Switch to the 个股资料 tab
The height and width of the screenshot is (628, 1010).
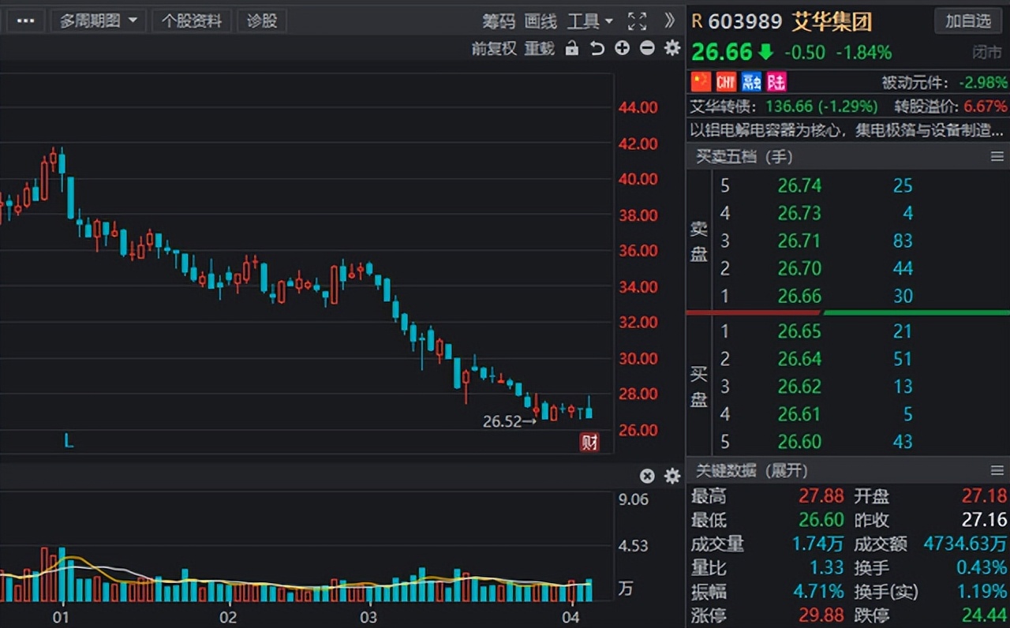coord(192,21)
